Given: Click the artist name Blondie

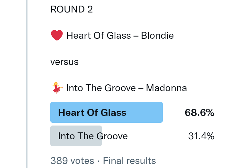Looking at the screenshot, I should [157, 36].
